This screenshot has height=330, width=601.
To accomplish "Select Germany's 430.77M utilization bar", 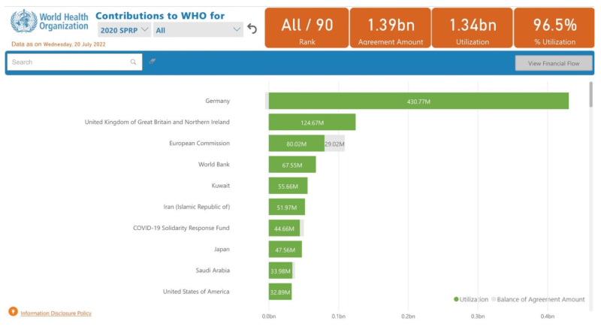I will [418, 101].
